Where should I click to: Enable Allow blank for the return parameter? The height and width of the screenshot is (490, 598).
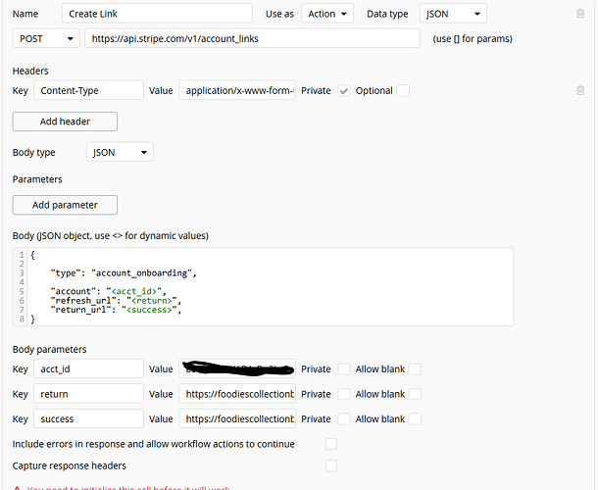(415, 394)
